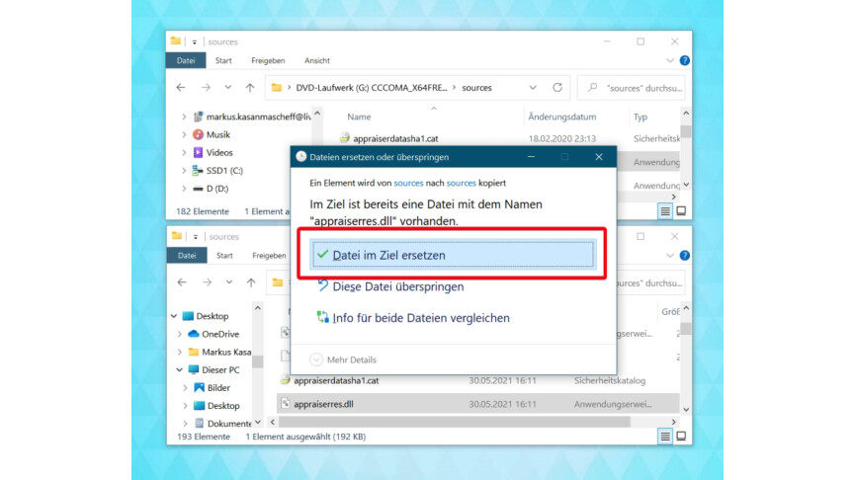Select appraiserdatasha1.cat in upper window
The height and width of the screenshot is (480, 854).
pyautogui.click(x=395, y=138)
